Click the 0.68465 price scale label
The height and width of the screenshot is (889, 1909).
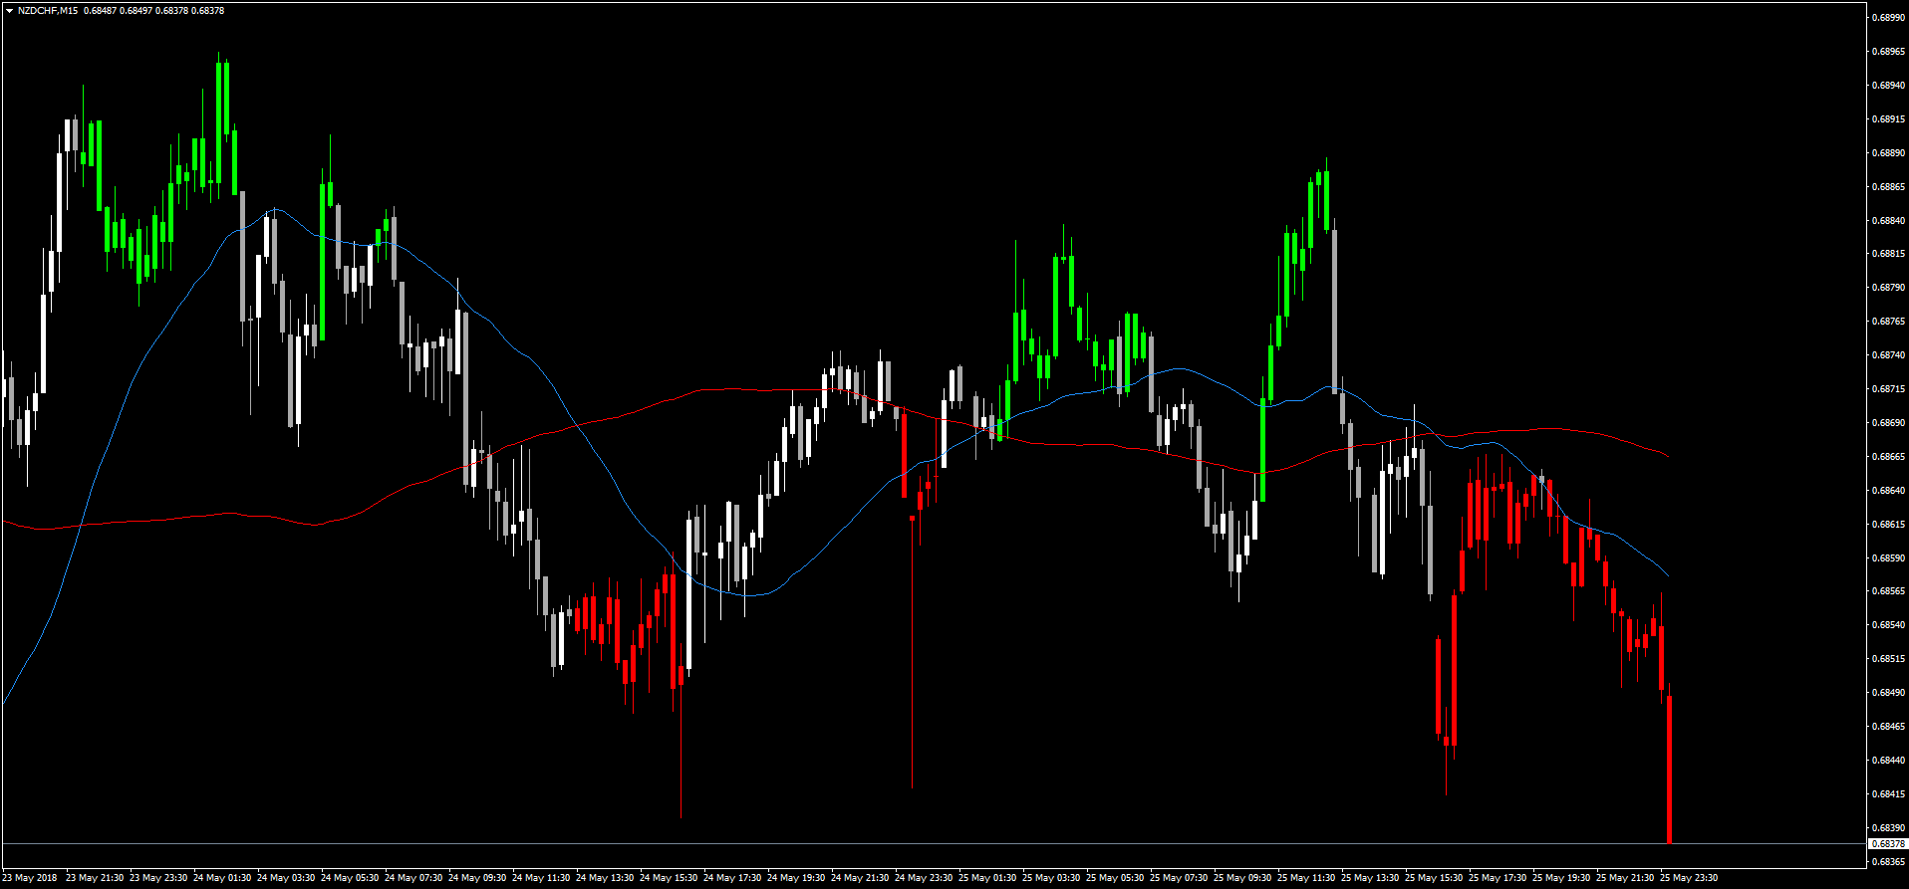[1888, 727]
